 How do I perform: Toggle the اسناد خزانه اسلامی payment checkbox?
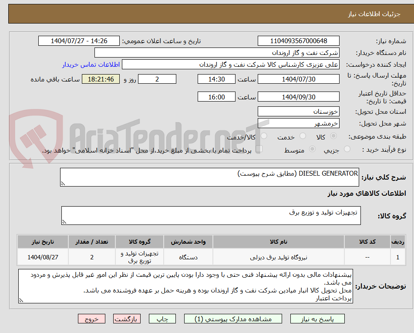point(259,149)
